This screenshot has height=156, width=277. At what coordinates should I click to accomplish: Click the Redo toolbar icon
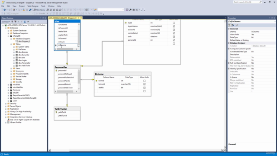(81, 10)
